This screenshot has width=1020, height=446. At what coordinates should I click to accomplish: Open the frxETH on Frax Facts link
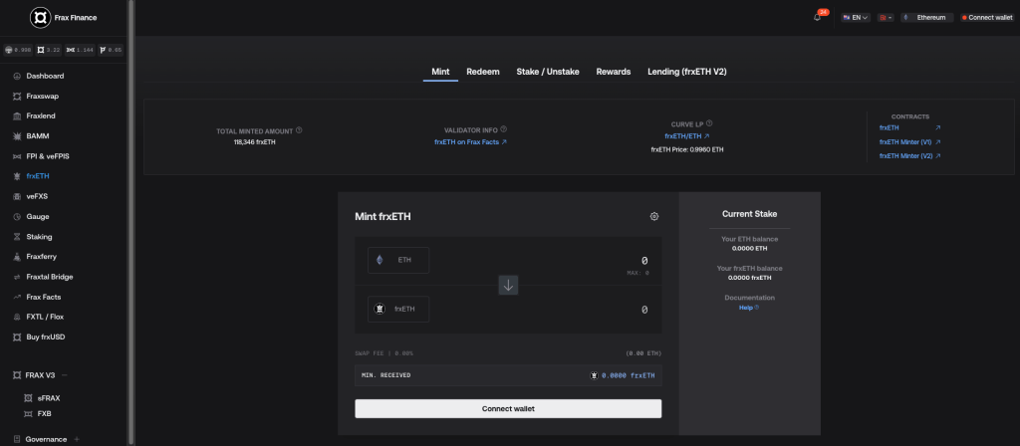(x=470, y=142)
